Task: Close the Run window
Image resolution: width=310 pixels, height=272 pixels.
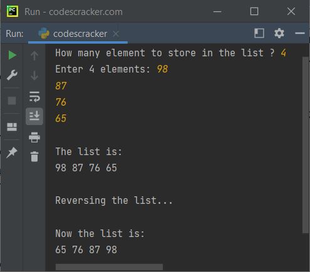Action: coord(291,11)
